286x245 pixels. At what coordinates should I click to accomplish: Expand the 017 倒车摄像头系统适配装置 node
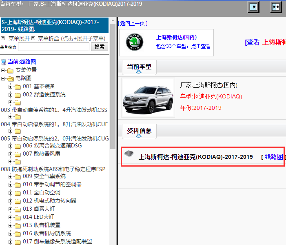(10, 242)
